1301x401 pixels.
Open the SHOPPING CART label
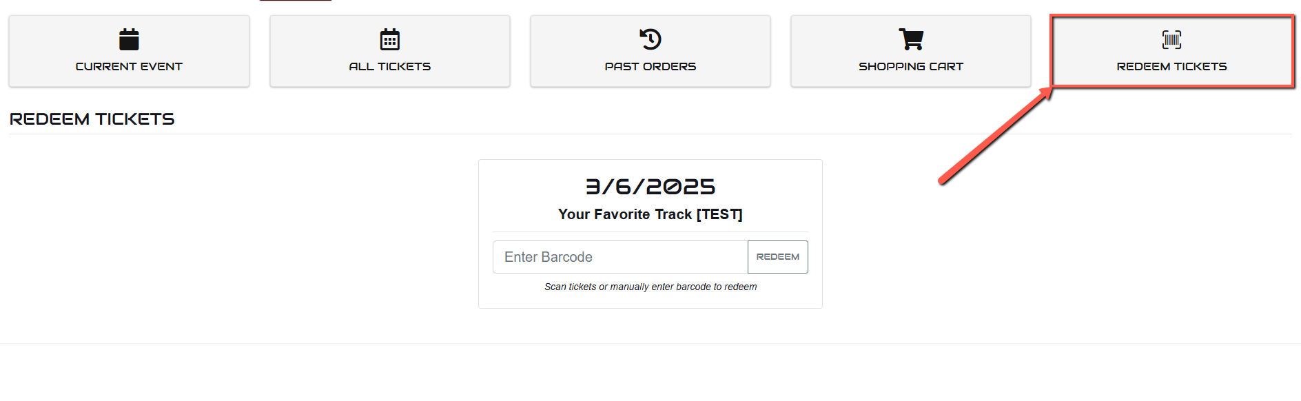point(911,67)
